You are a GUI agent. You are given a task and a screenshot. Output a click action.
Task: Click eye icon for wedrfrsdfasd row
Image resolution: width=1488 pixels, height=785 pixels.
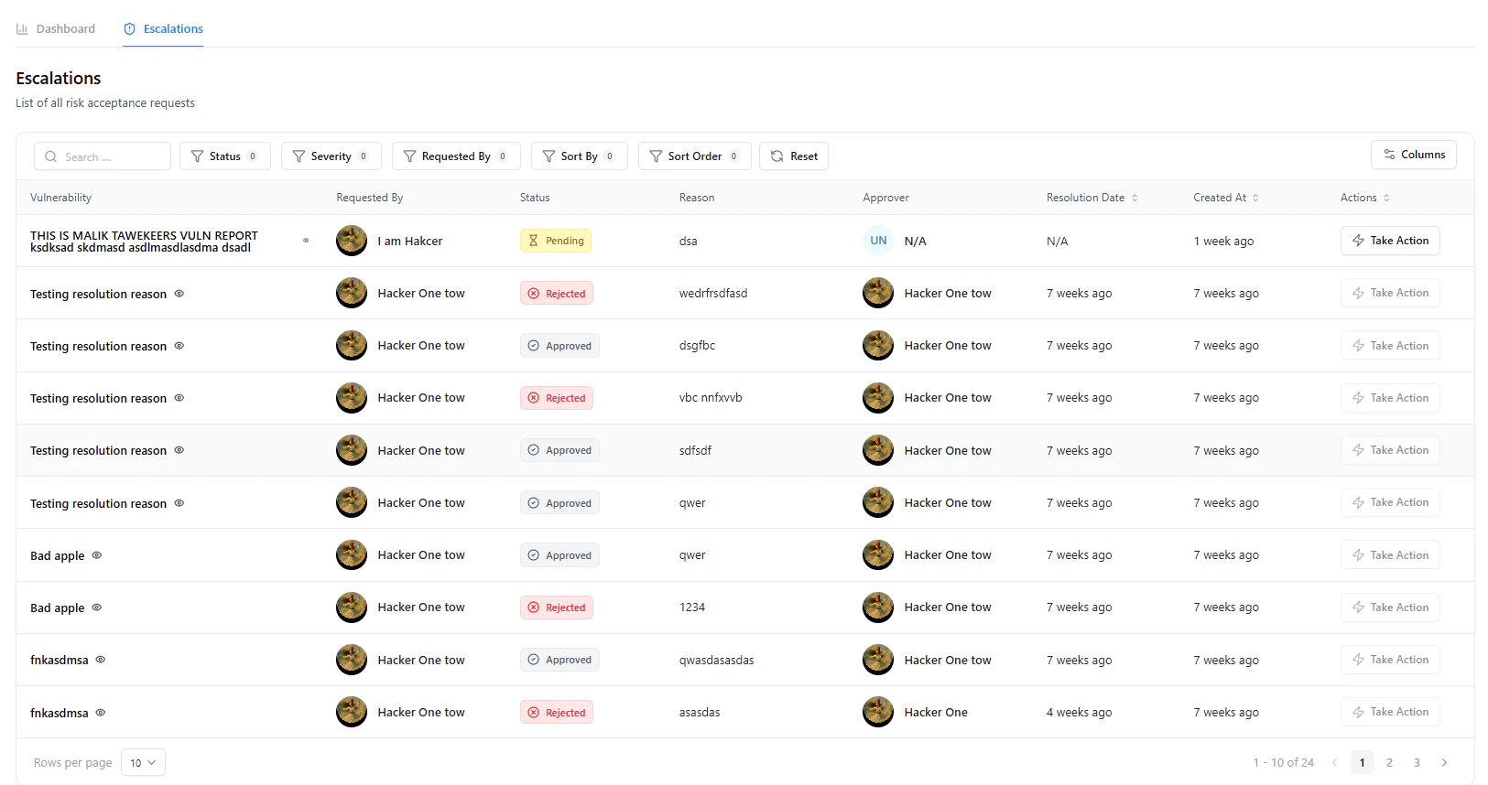tap(179, 294)
